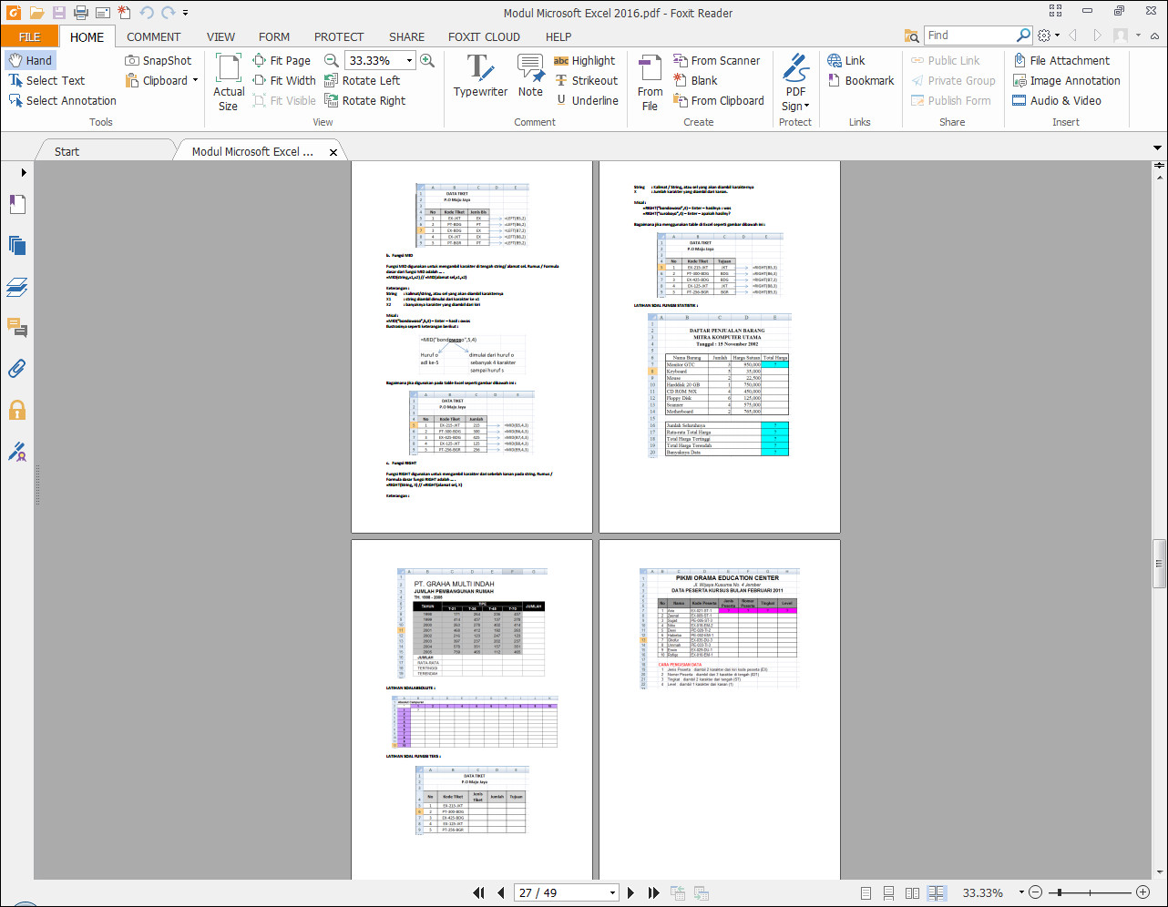Go to the previous page
Viewport: 1168px width, 907px height.
coord(500,892)
